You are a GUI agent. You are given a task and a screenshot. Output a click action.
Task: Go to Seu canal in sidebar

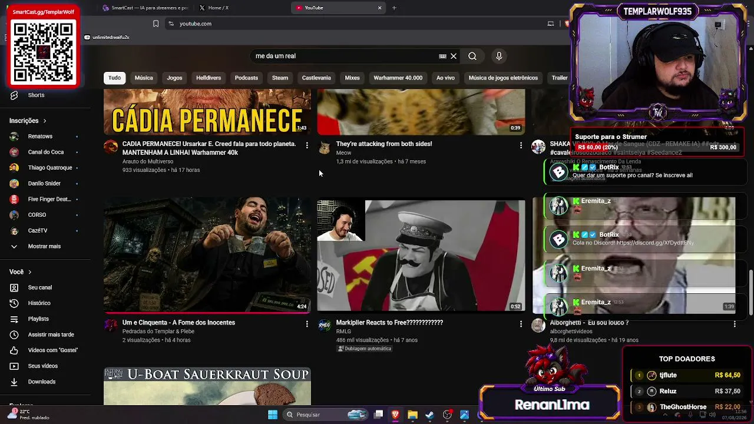45,287
